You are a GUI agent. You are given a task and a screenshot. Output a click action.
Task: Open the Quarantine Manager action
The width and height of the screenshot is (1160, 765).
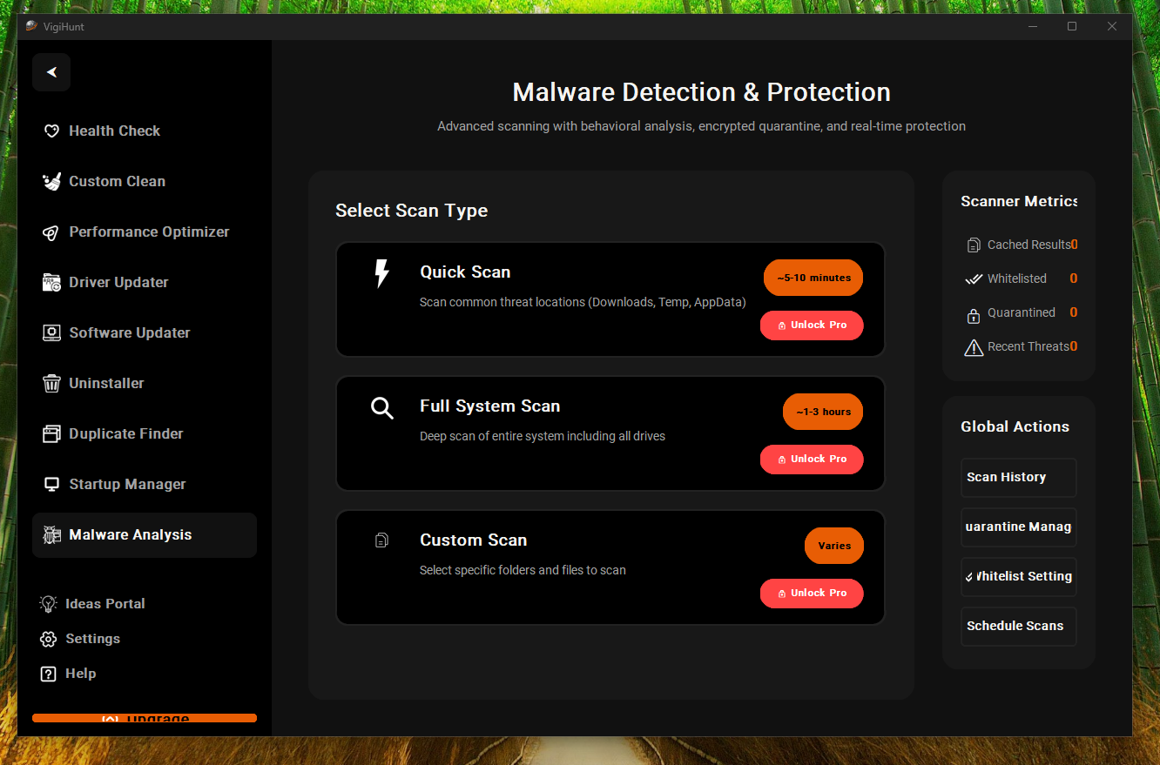pos(1019,527)
